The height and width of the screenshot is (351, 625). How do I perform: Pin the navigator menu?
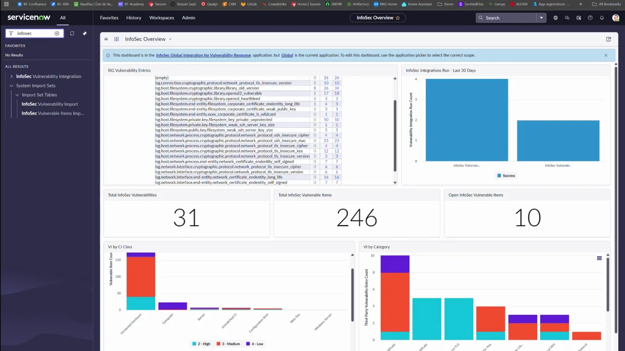[x=84, y=33]
